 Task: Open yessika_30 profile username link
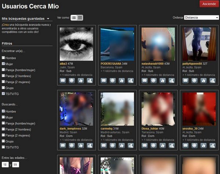click(190, 129)
